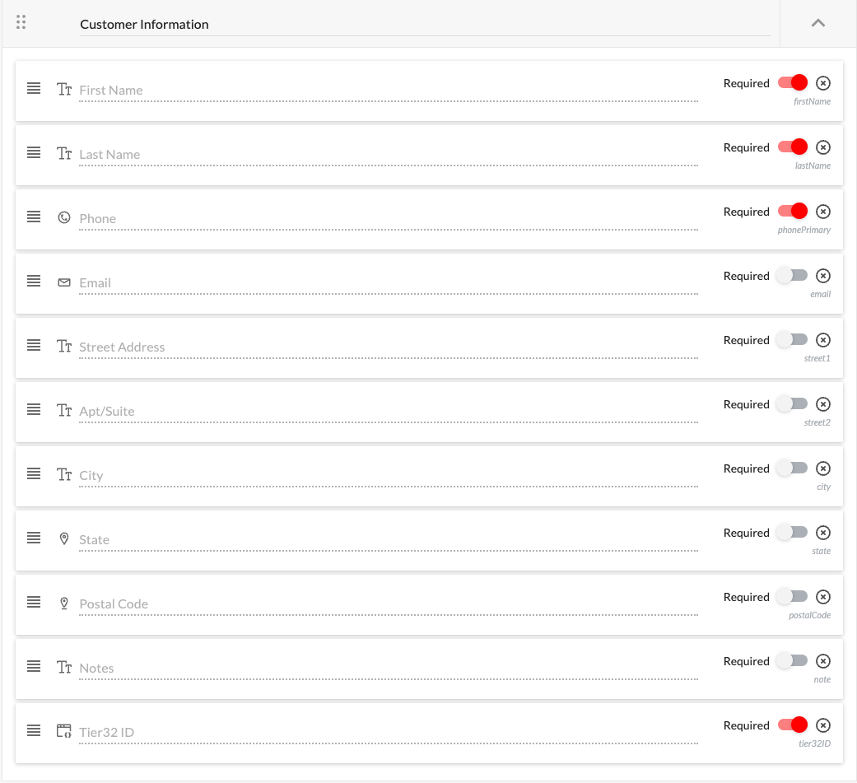Click the Email row reorder handle
The height and width of the screenshot is (783, 857).
pos(34,281)
